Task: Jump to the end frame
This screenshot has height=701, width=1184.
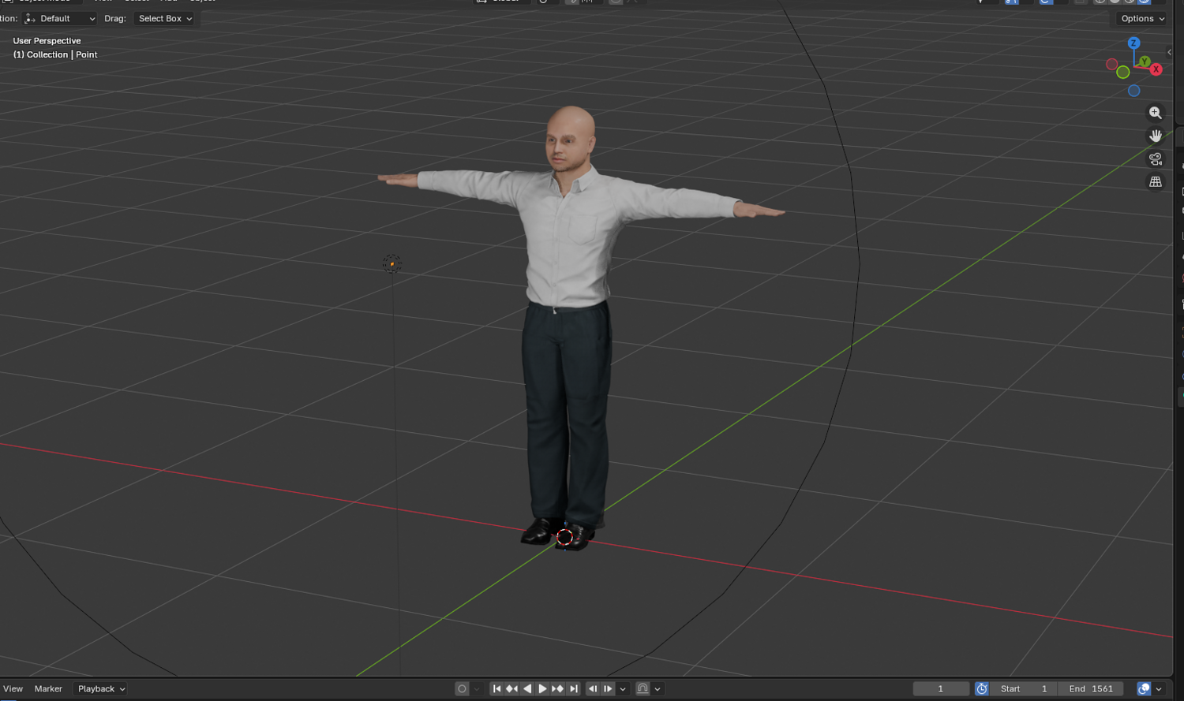Action: [574, 688]
